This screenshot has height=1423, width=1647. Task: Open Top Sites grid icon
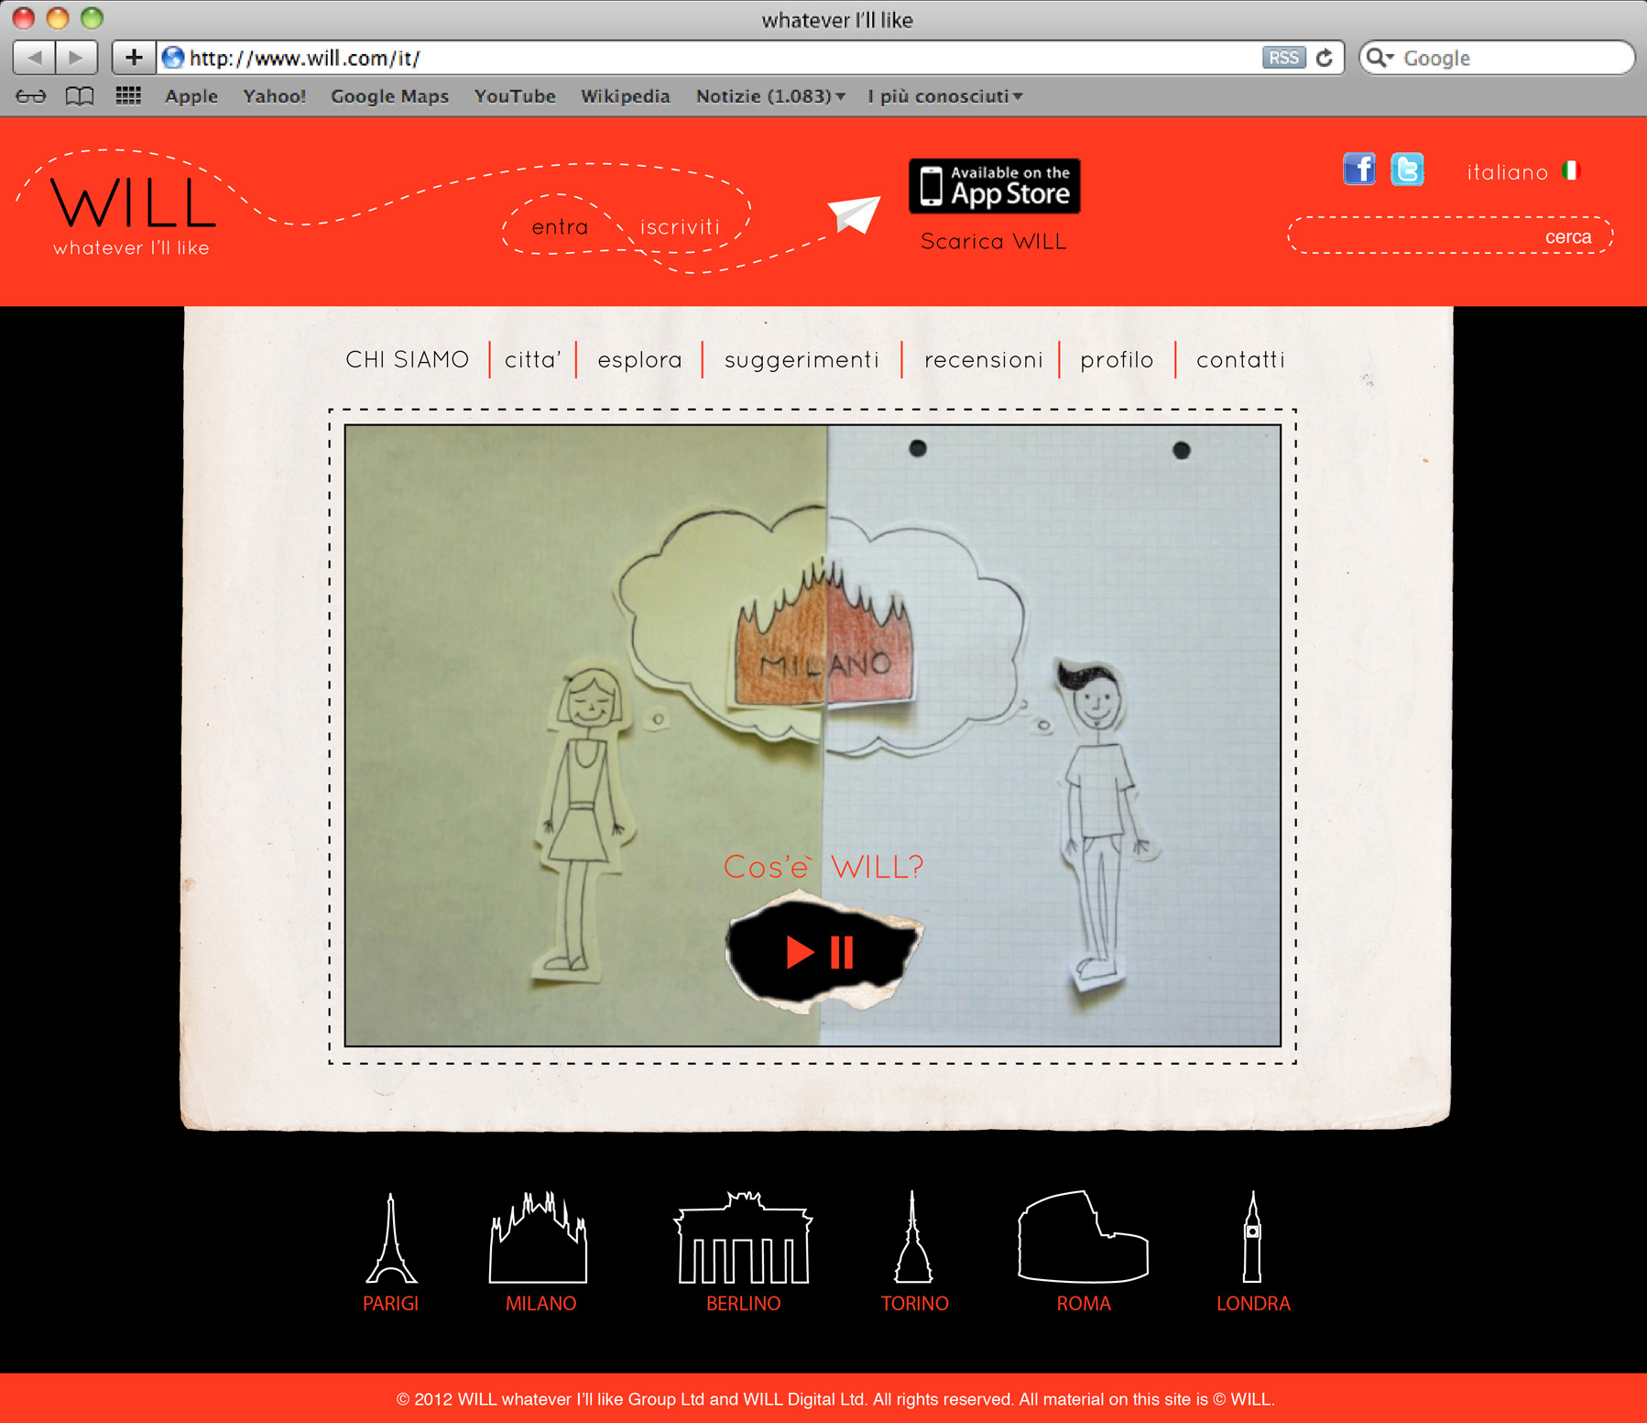tap(128, 95)
